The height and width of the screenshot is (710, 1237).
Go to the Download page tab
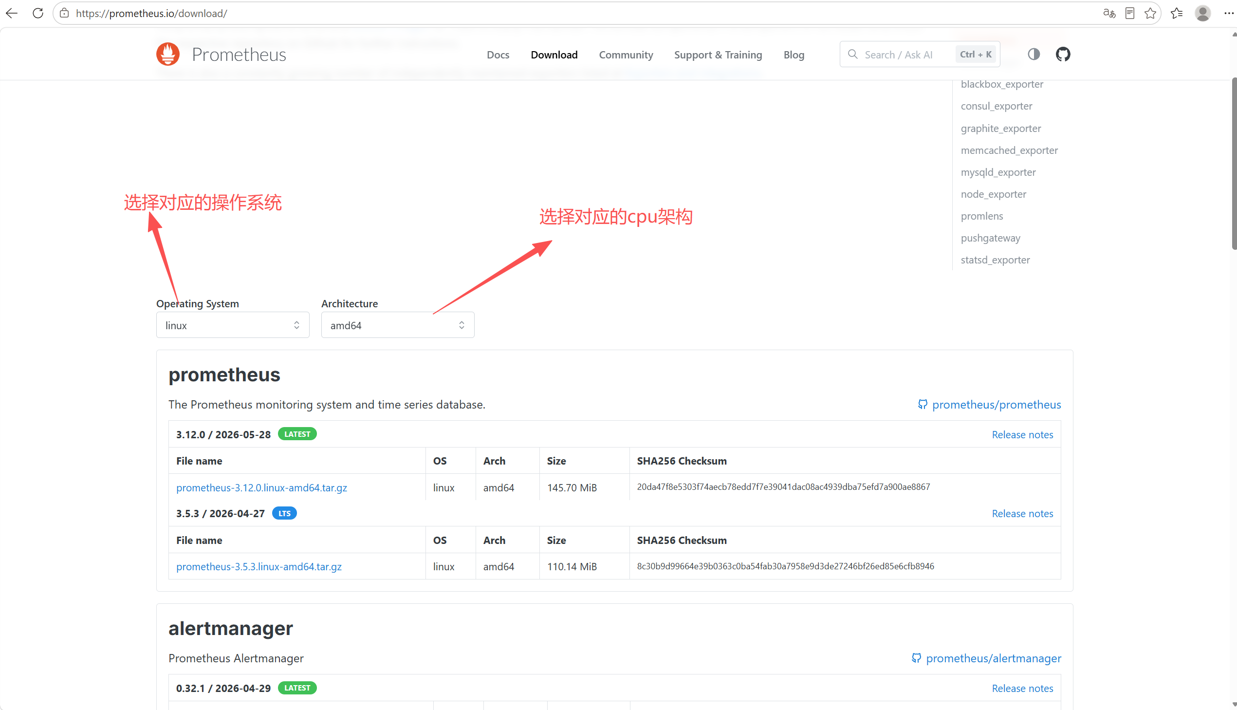click(x=554, y=55)
